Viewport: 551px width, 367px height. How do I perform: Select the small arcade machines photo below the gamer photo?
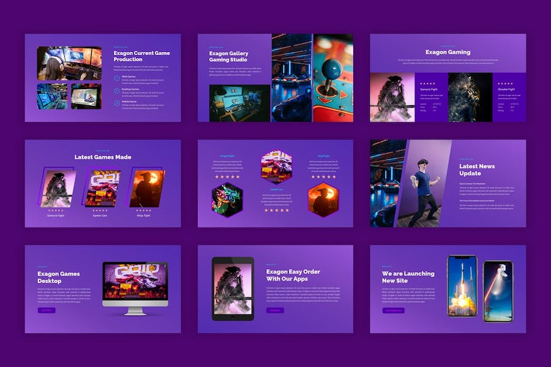(53, 96)
